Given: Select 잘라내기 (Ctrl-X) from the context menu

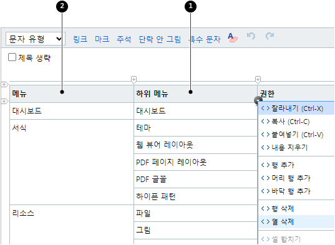Looking at the screenshot, I should (296, 108).
